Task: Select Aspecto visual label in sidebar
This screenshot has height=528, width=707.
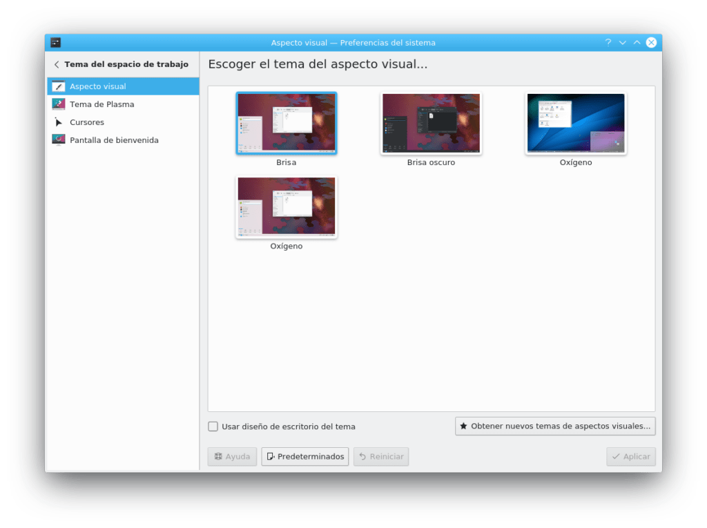Action: pos(98,86)
